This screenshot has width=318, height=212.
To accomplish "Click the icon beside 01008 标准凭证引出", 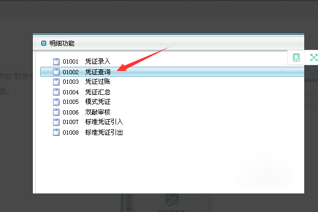I will pos(56,132).
